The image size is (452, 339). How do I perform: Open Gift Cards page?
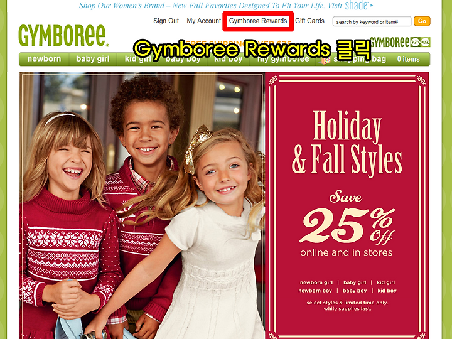click(309, 21)
